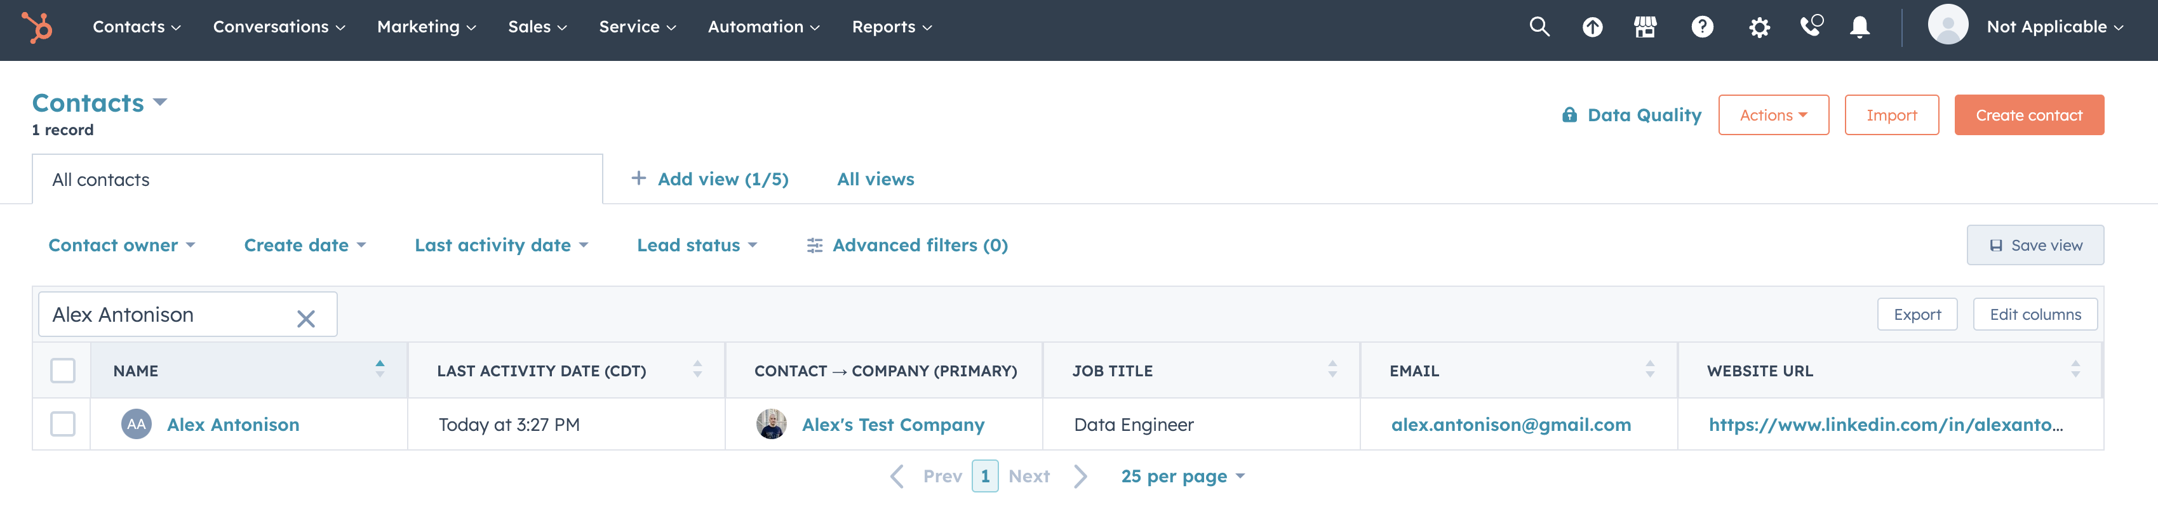Sort by the Website URL column arrows

click(2075, 369)
